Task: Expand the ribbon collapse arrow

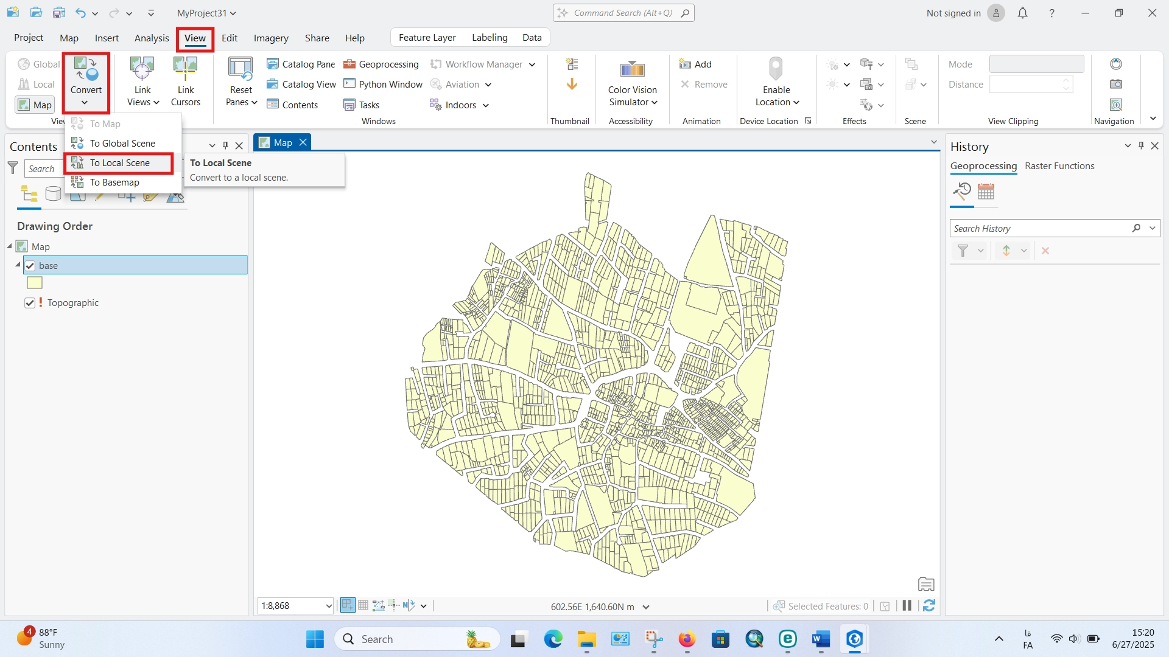Action: 1153,119
